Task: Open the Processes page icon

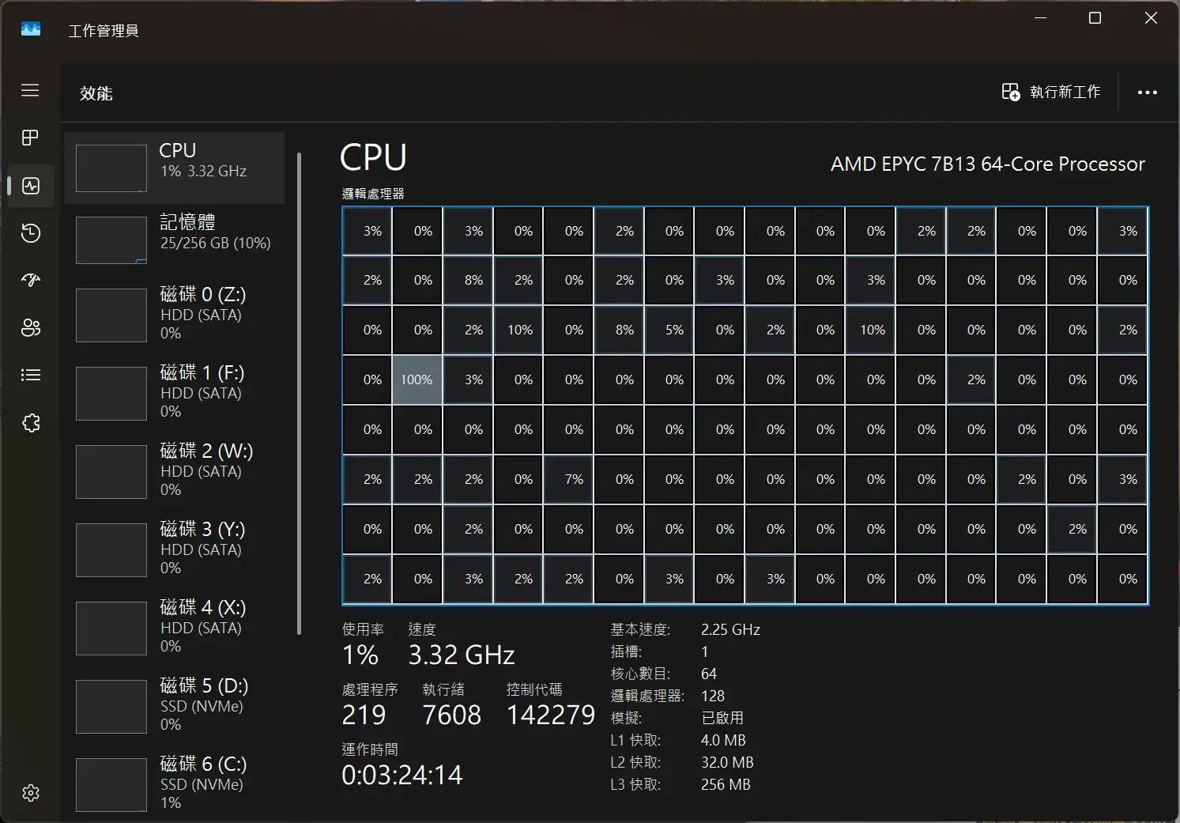Action: tap(30, 138)
